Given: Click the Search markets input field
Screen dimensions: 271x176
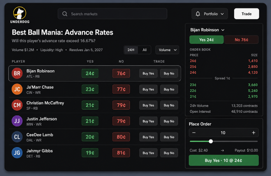Looking at the screenshot, I should coord(112,14).
